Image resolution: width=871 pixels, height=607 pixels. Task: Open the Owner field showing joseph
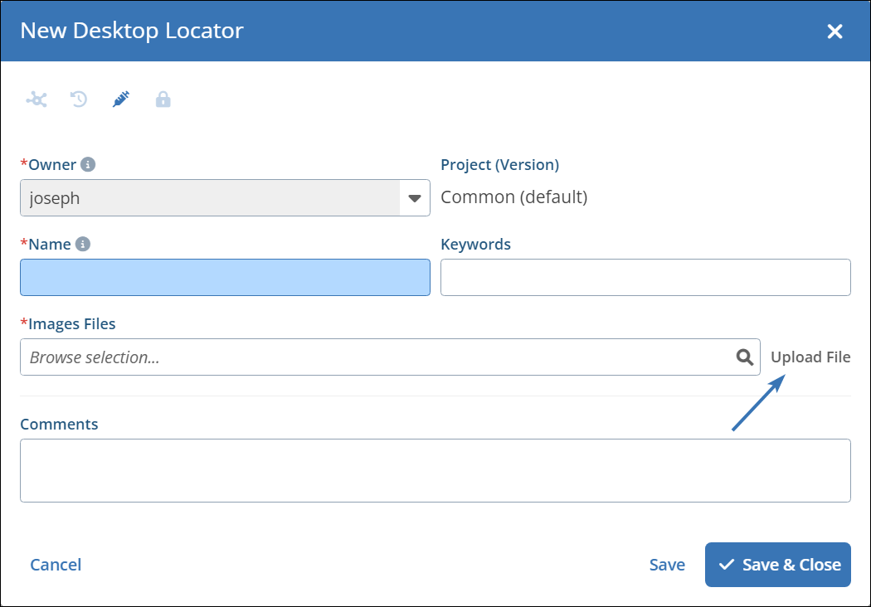(209, 198)
